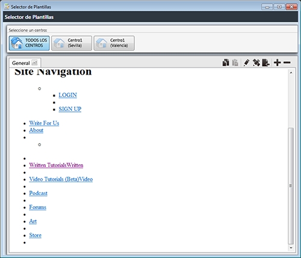Follow the LOGIN link
The height and width of the screenshot is (258, 301).
point(67,95)
